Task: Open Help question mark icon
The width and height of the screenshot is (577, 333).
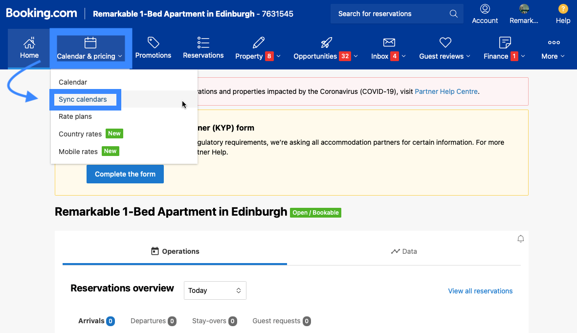Action: pyautogui.click(x=563, y=9)
